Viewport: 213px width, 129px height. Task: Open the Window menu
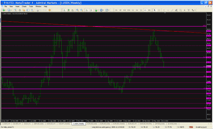coord(38,6)
